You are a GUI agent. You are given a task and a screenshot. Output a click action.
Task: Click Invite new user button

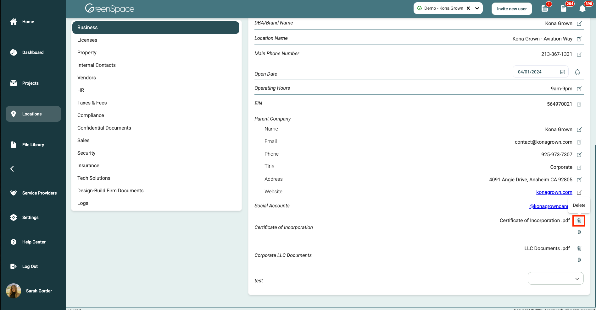pos(512,9)
